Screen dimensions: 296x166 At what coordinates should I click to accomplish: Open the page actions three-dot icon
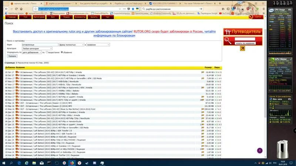coord(124,9)
